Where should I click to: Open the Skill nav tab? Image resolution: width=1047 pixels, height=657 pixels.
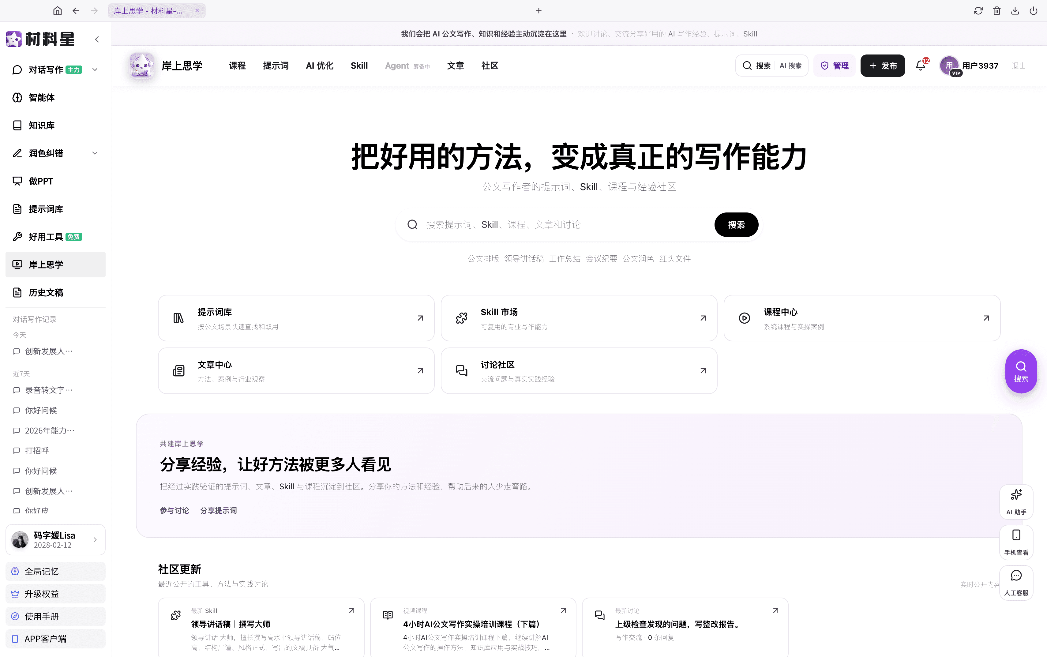tap(359, 66)
